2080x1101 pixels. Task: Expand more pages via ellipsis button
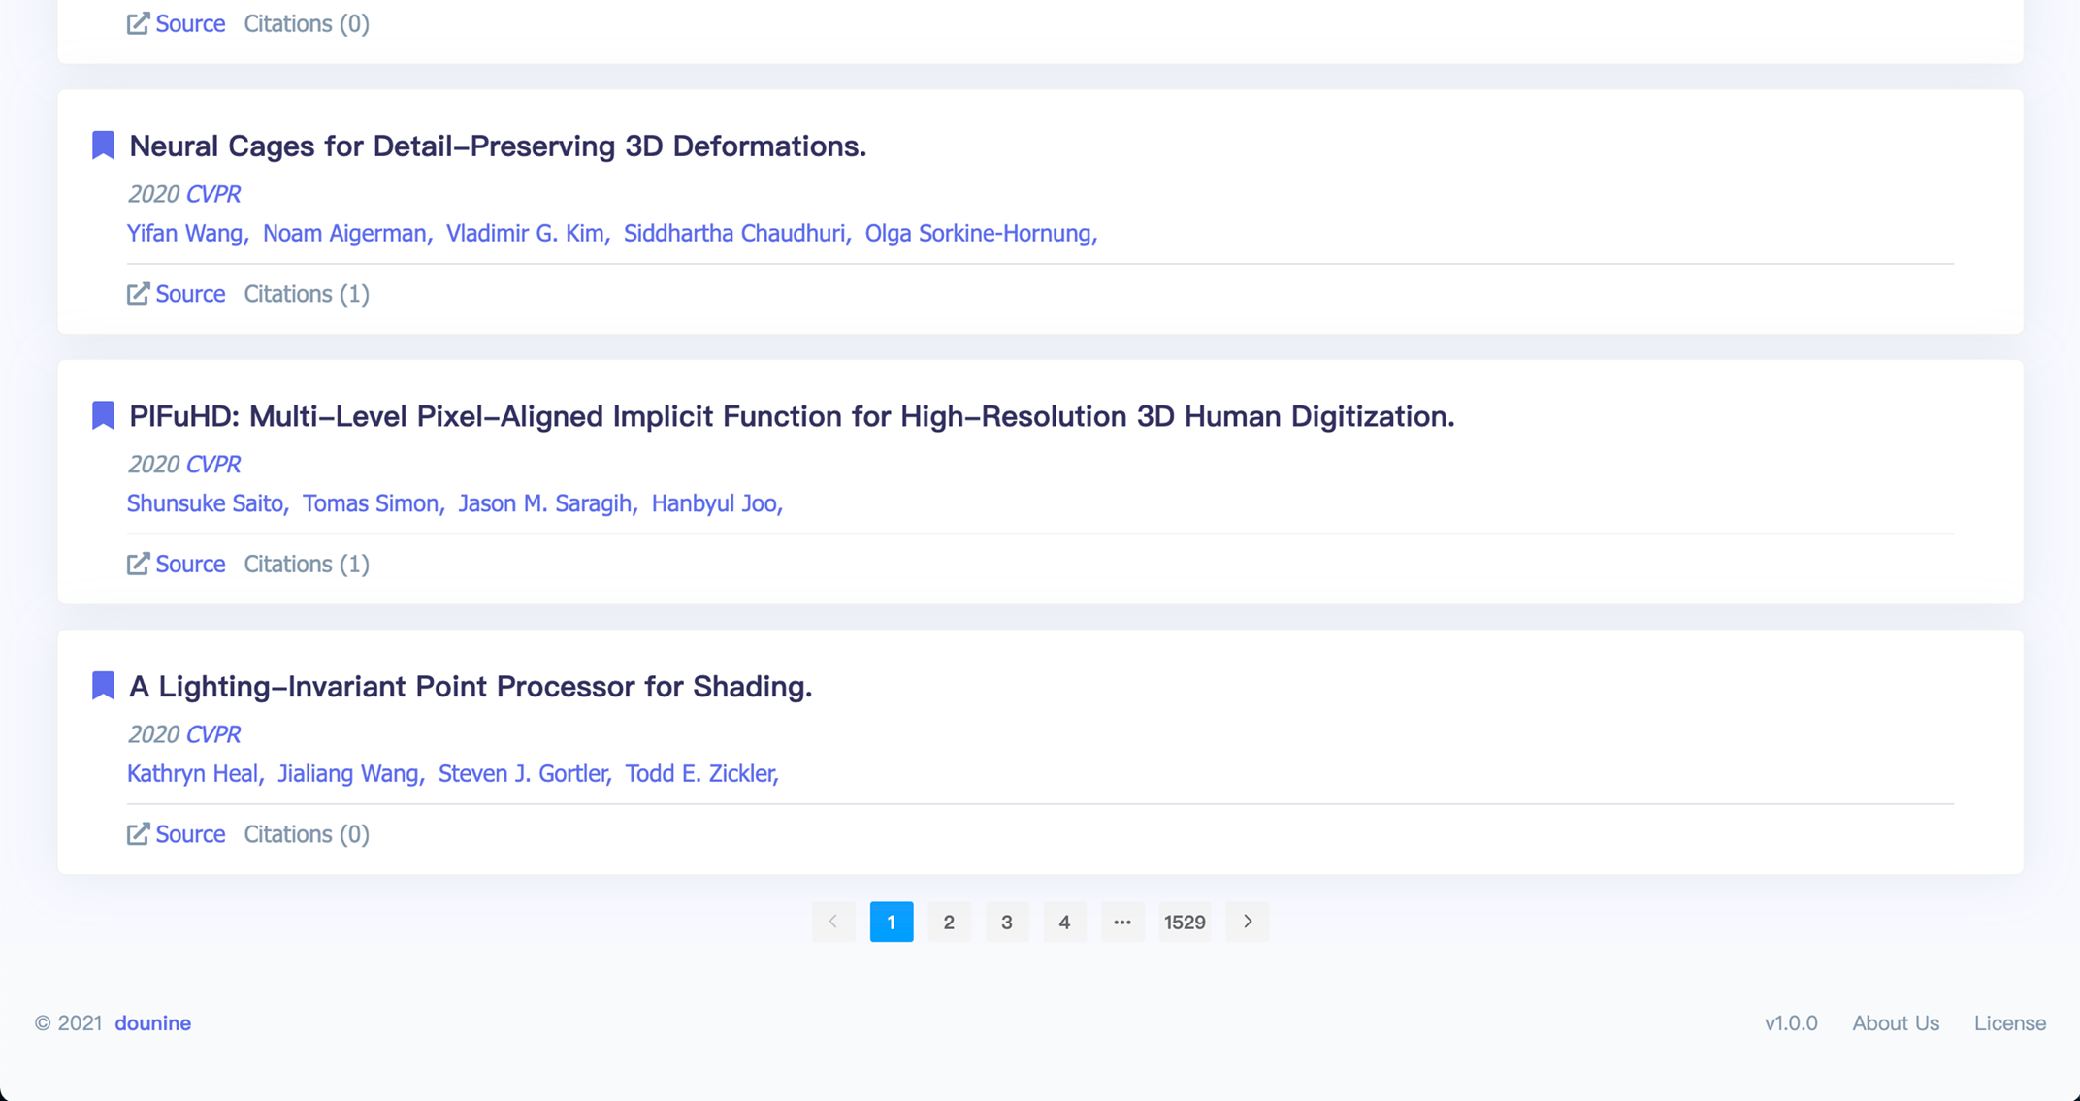pyautogui.click(x=1122, y=922)
